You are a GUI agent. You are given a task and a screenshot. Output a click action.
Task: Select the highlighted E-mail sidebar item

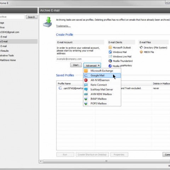pyautogui.click(x=18, y=41)
